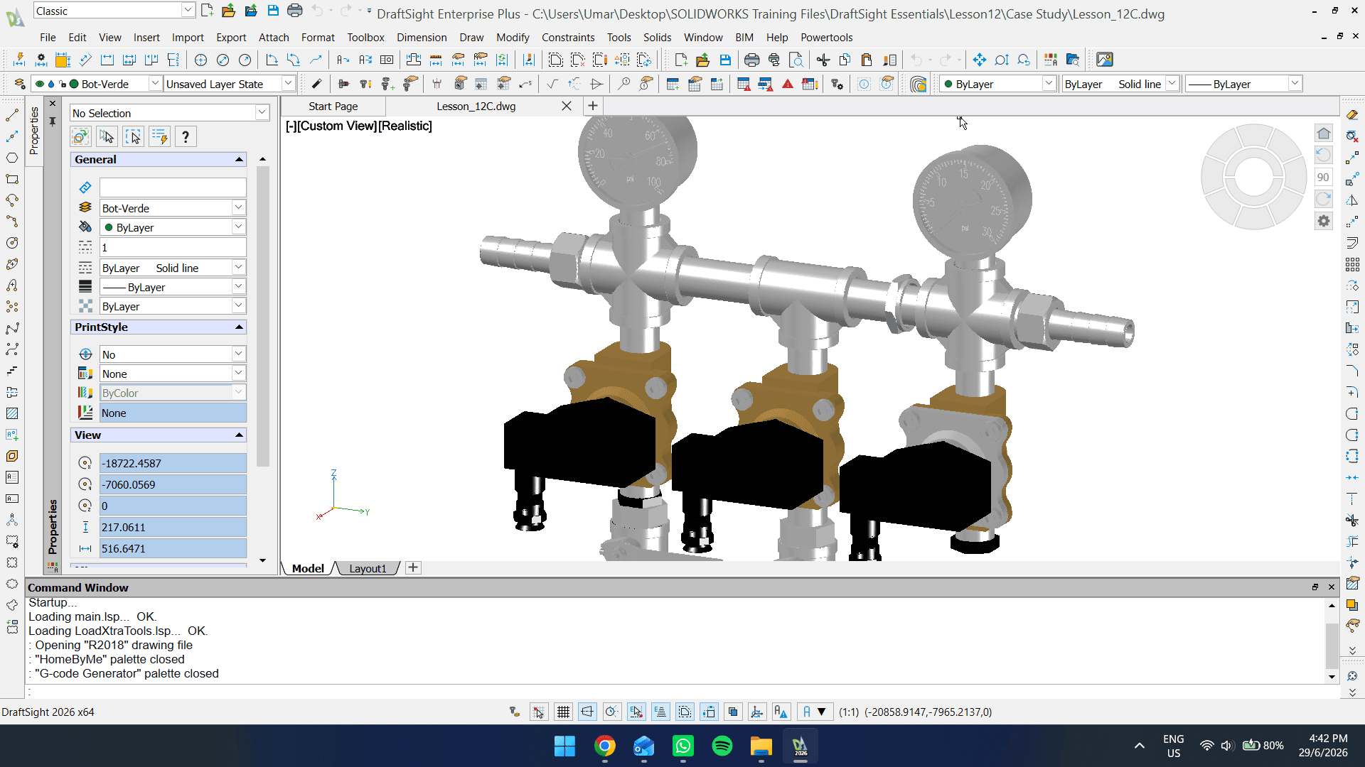
Task: Switch to the Layout1 tab
Action: [368, 569]
